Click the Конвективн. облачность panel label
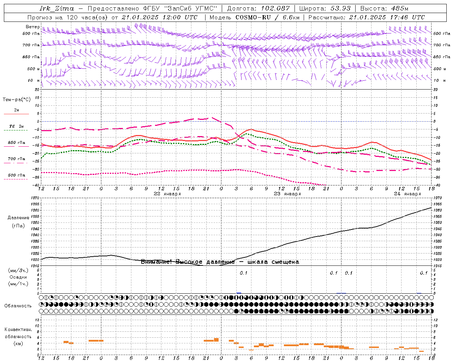 [x=18, y=333]
